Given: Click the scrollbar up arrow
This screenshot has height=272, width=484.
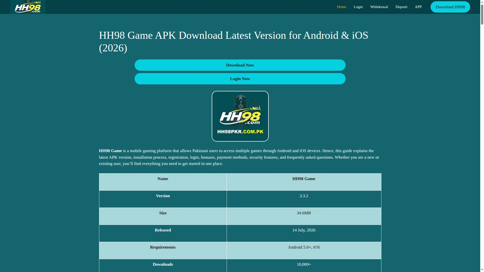Looking at the screenshot, I should [482, 2].
